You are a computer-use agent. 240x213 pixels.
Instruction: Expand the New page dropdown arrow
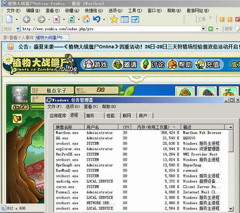click(17, 20)
